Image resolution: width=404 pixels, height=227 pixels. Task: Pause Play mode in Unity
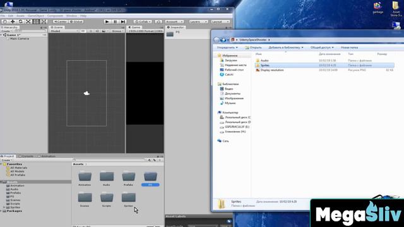click(x=115, y=21)
